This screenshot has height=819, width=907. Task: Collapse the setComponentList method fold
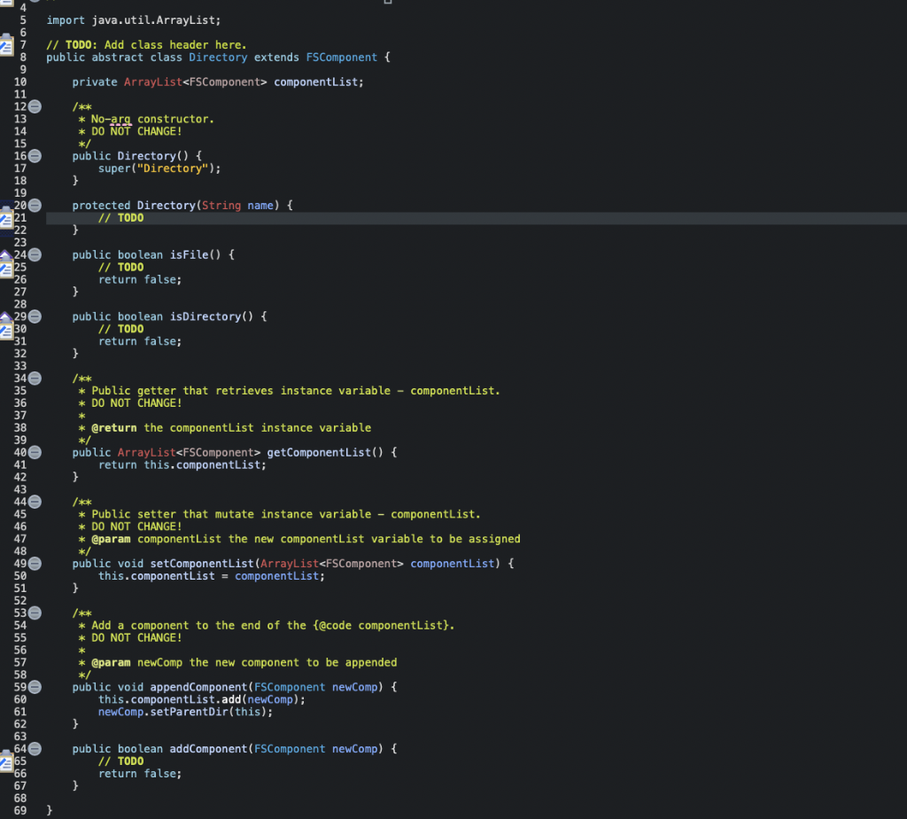tap(34, 563)
